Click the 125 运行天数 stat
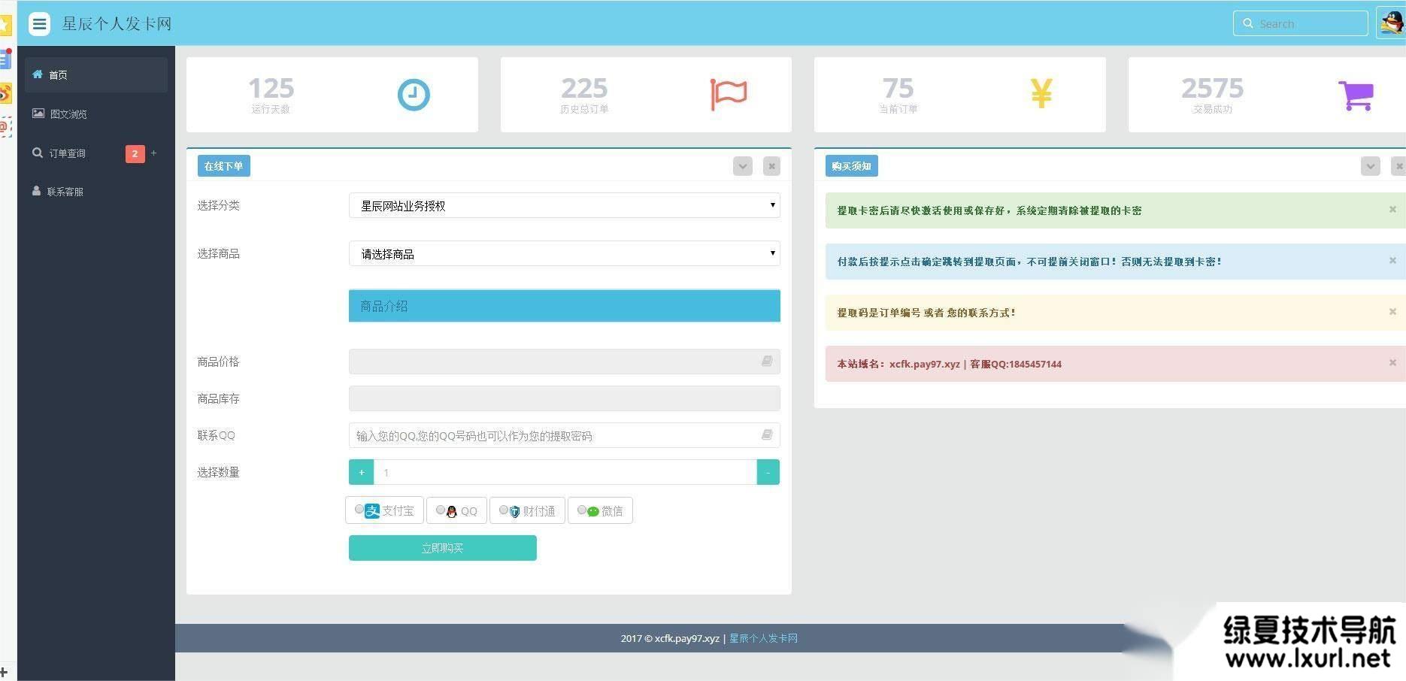Image resolution: width=1406 pixels, height=681 pixels. [271, 95]
